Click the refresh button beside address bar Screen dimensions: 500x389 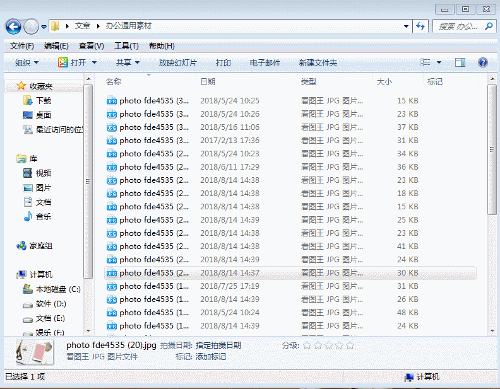pos(420,26)
